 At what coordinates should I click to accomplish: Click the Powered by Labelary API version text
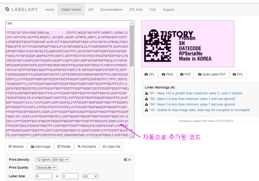pos(206,121)
